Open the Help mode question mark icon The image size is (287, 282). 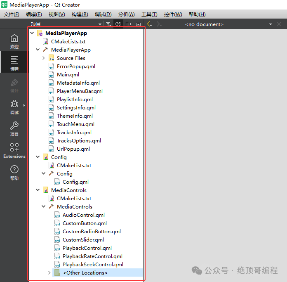(14, 173)
